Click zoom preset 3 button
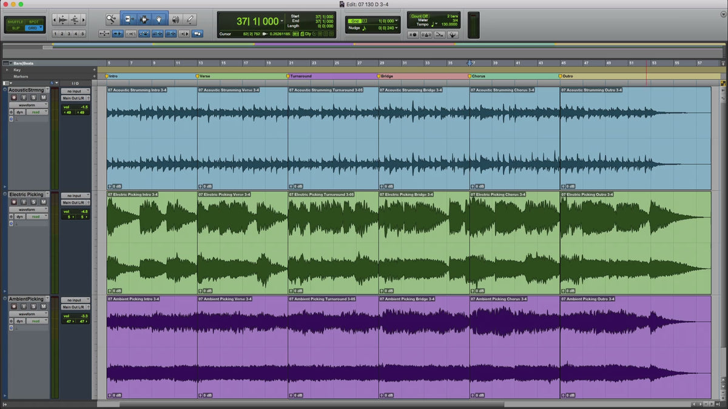Image resolution: width=728 pixels, height=409 pixels. (69, 34)
